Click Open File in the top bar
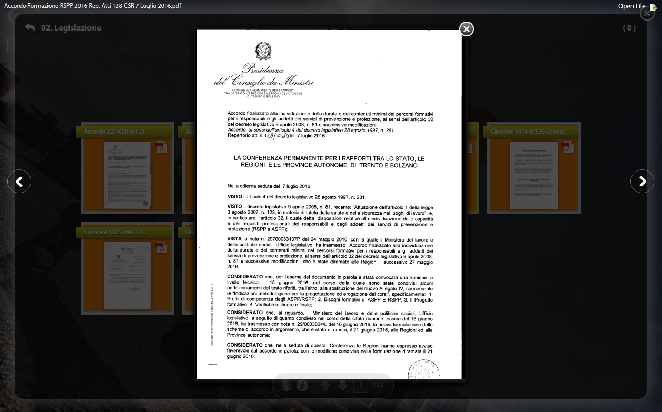662x412 pixels. (631, 6)
